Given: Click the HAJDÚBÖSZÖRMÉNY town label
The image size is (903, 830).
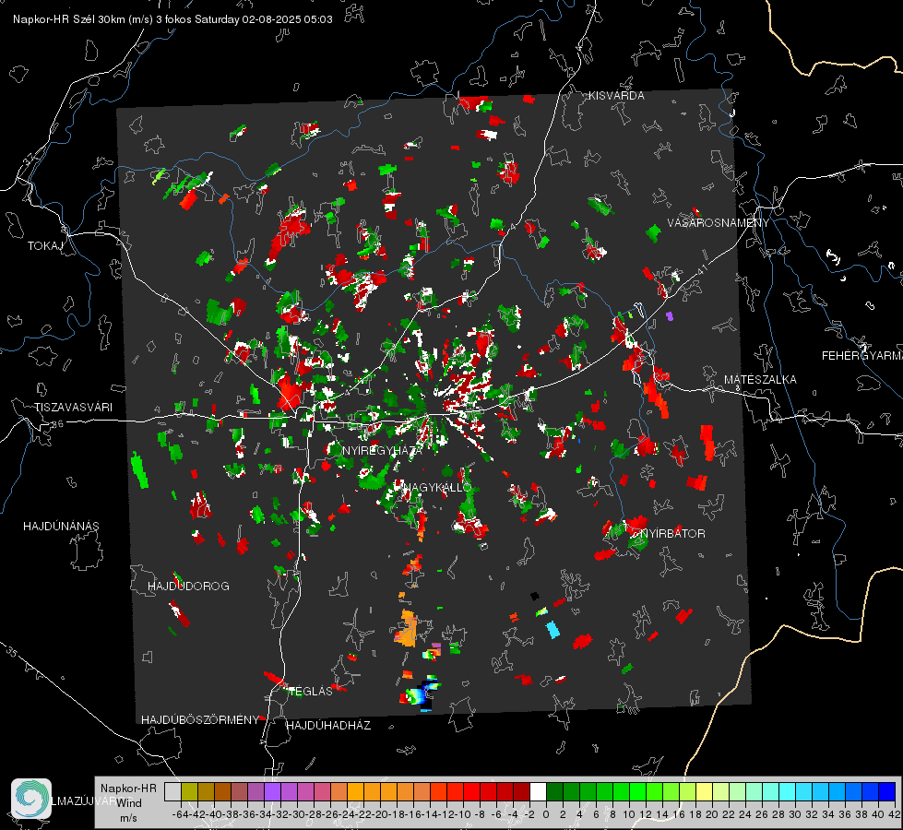Looking at the screenshot, I should (200, 720).
